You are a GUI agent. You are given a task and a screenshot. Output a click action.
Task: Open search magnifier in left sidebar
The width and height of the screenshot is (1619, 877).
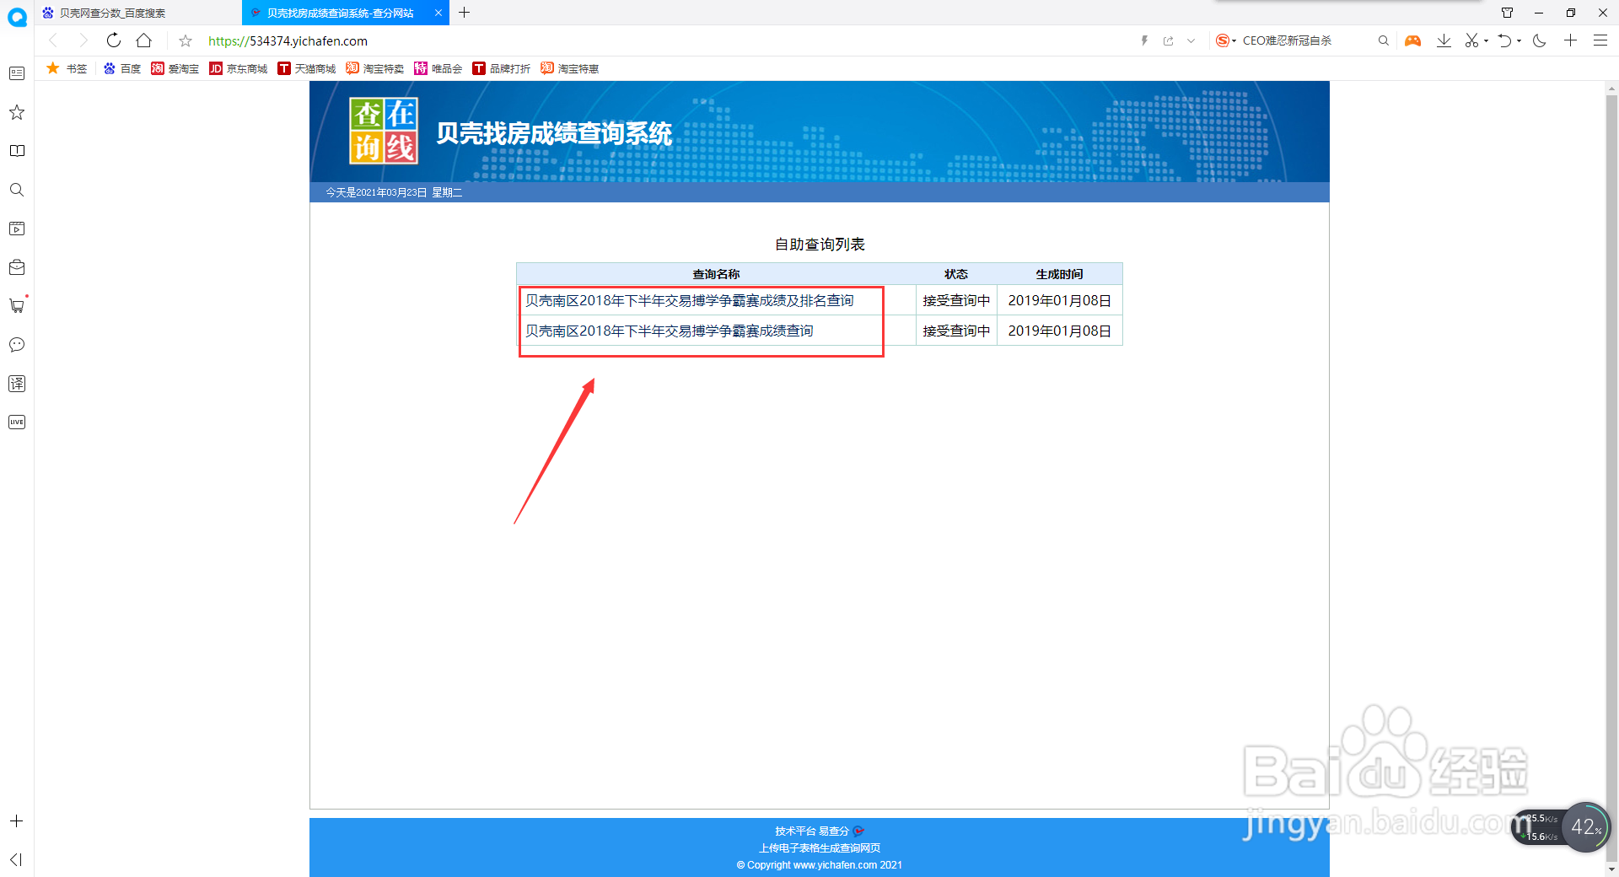(x=17, y=190)
